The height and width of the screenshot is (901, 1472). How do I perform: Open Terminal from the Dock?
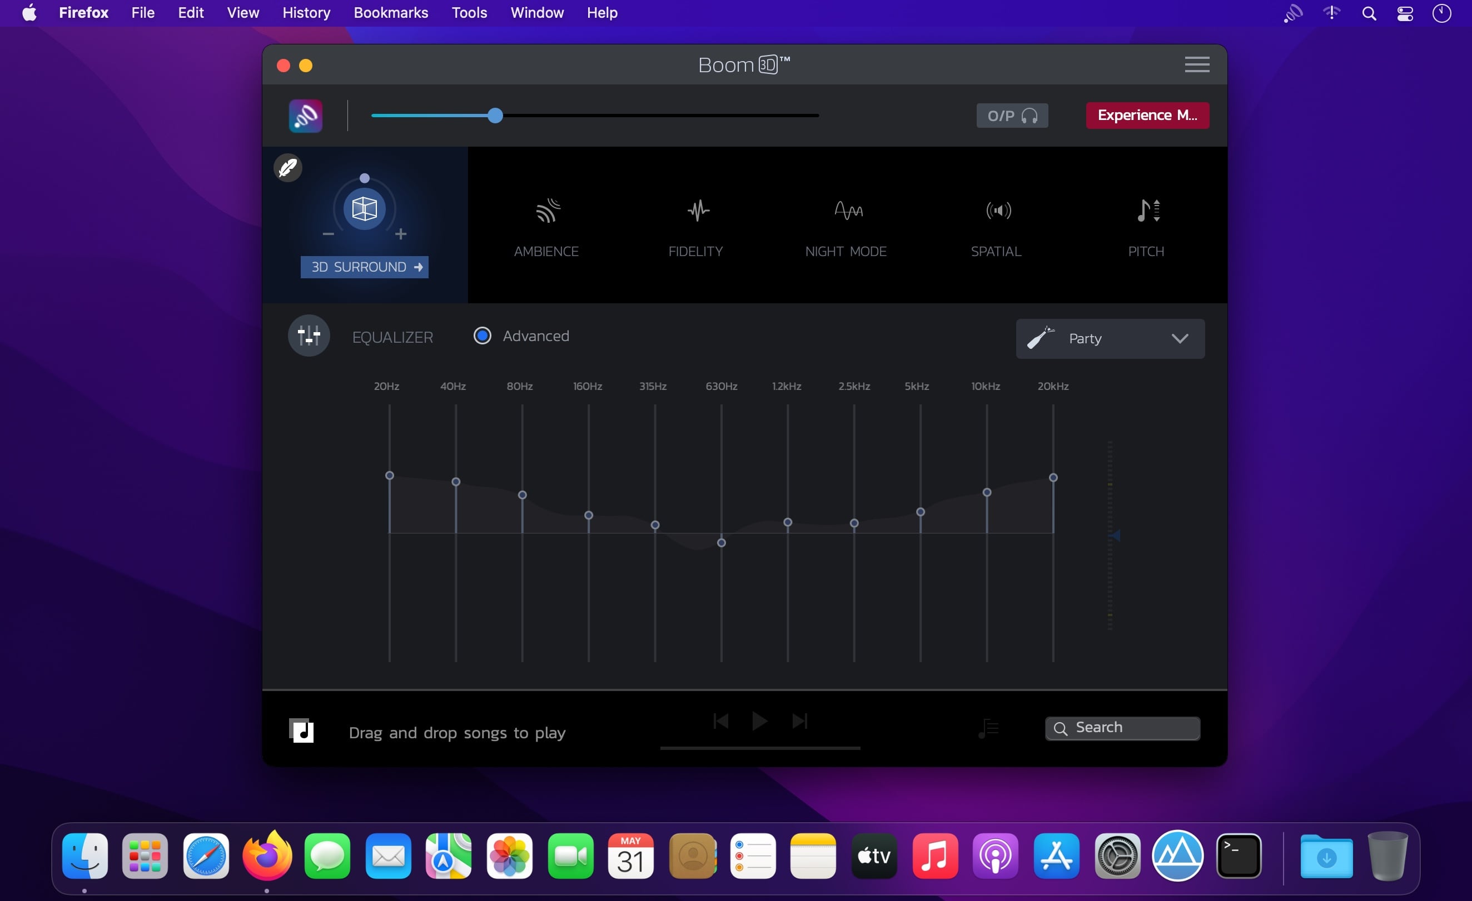[x=1239, y=855]
